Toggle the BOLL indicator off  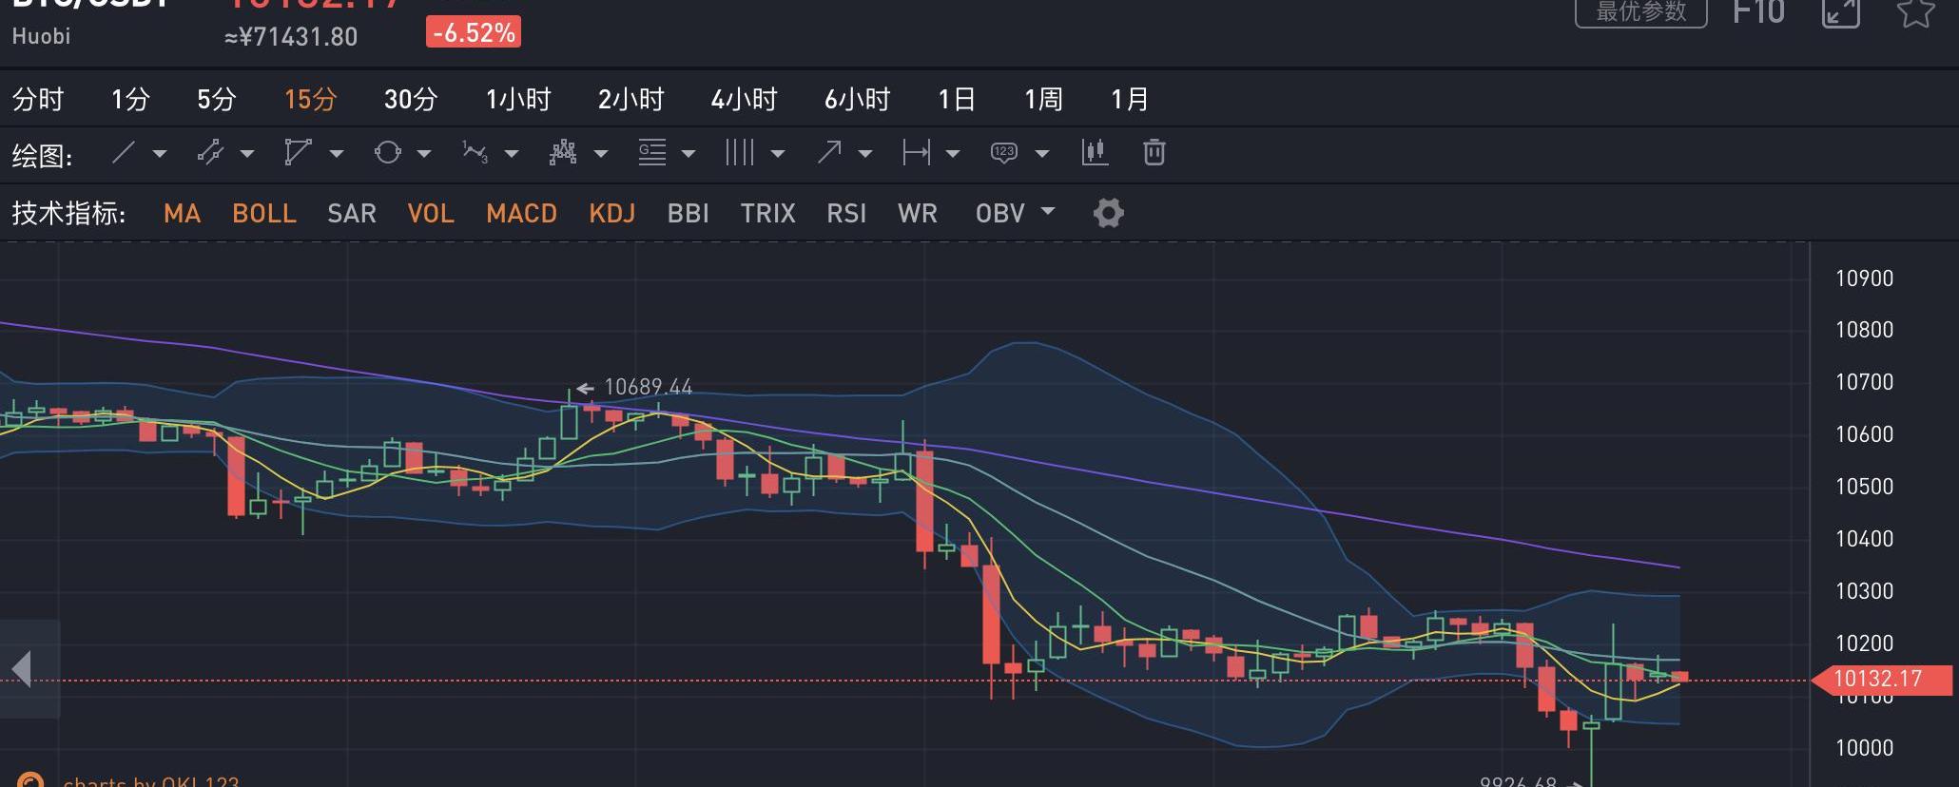[x=264, y=213]
